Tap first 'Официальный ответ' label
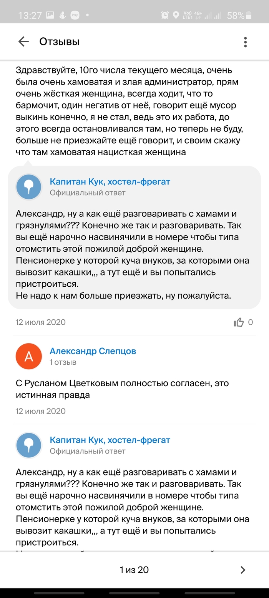The width and height of the screenshot is (269, 598). click(88, 193)
